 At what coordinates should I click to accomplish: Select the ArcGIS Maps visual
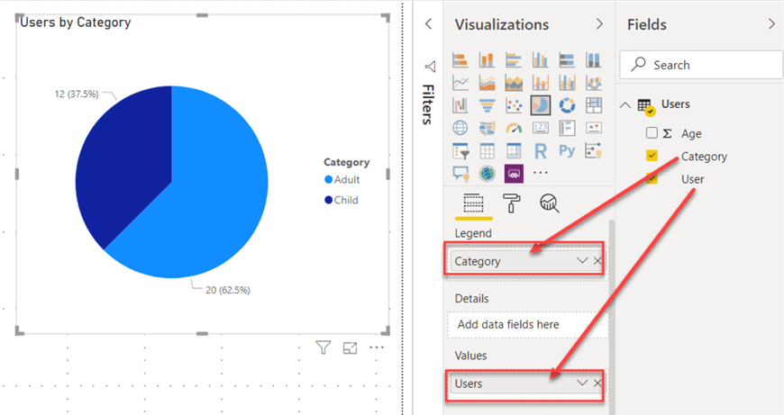(x=487, y=173)
